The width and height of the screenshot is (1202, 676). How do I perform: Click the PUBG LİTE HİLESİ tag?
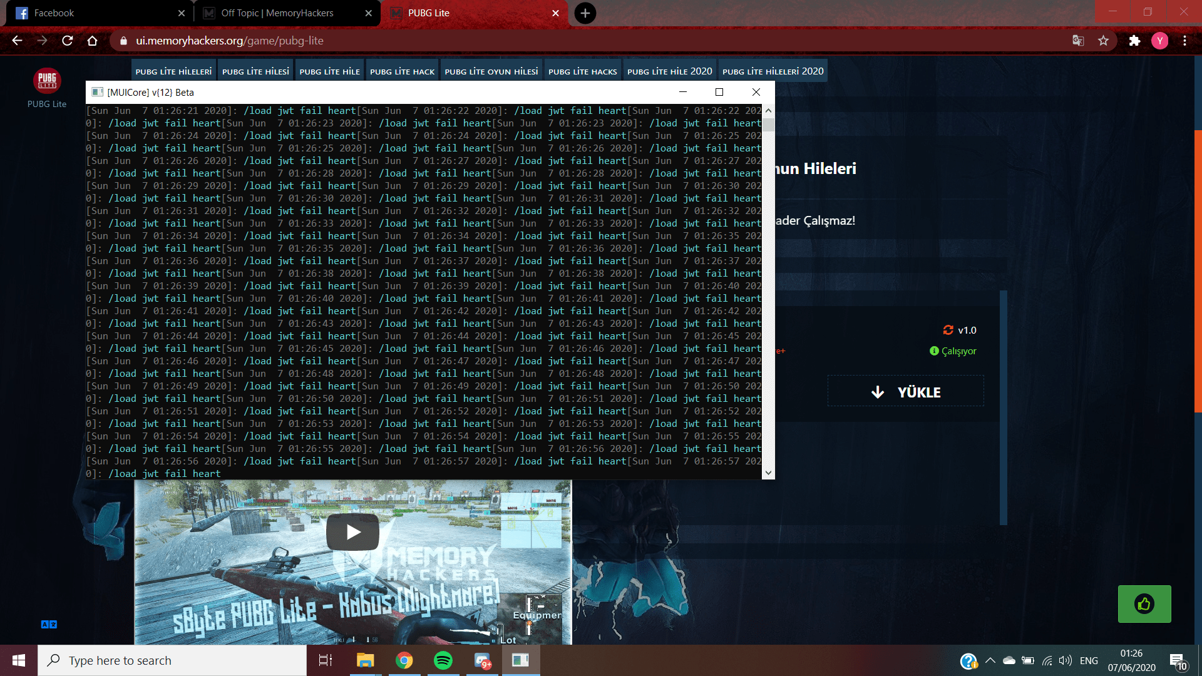pos(255,71)
